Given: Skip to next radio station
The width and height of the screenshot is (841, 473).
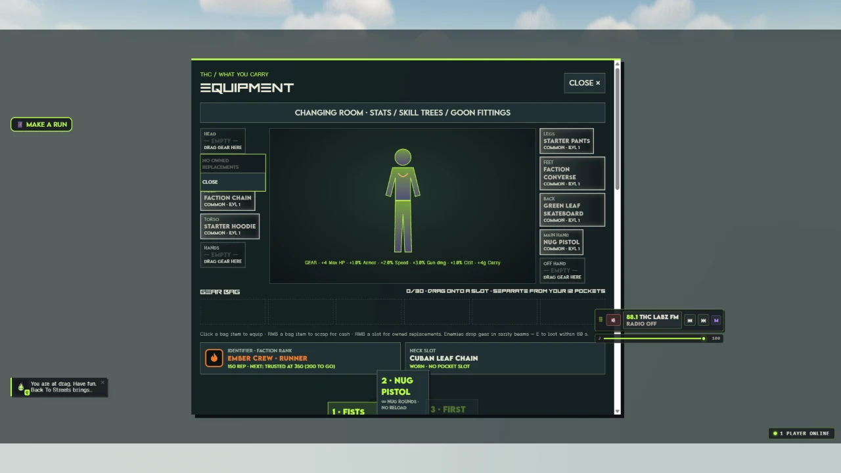Looking at the screenshot, I should click(703, 320).
